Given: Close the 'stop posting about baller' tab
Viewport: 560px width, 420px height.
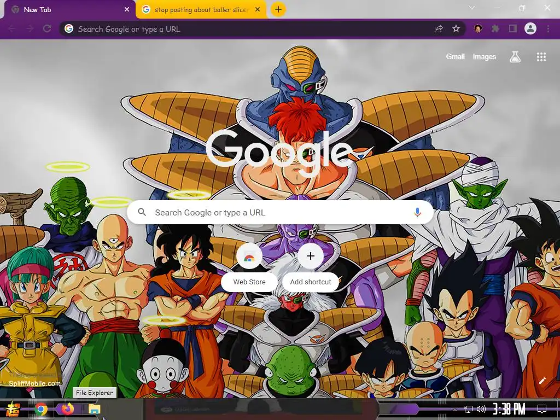Looking at the screenshot, I should click(258, 10).
